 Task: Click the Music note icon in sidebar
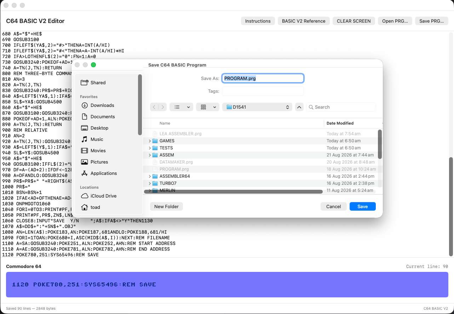point(84,139)
